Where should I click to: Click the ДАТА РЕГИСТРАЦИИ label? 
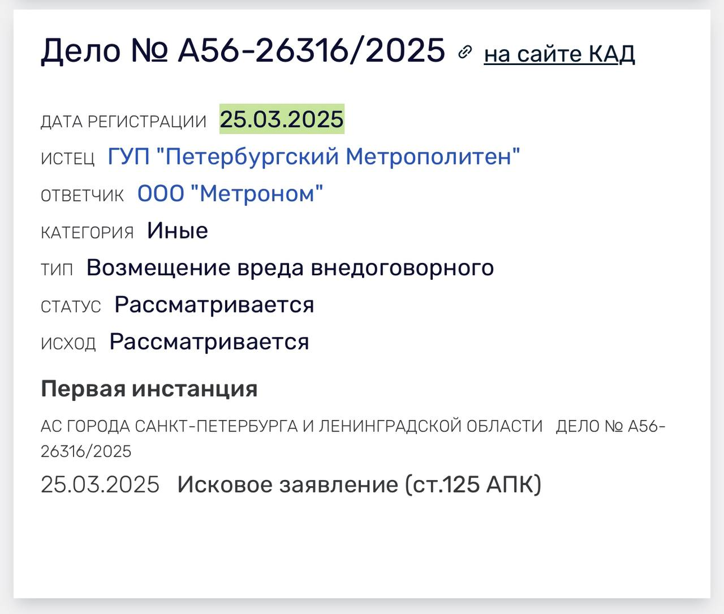(124, 122)
